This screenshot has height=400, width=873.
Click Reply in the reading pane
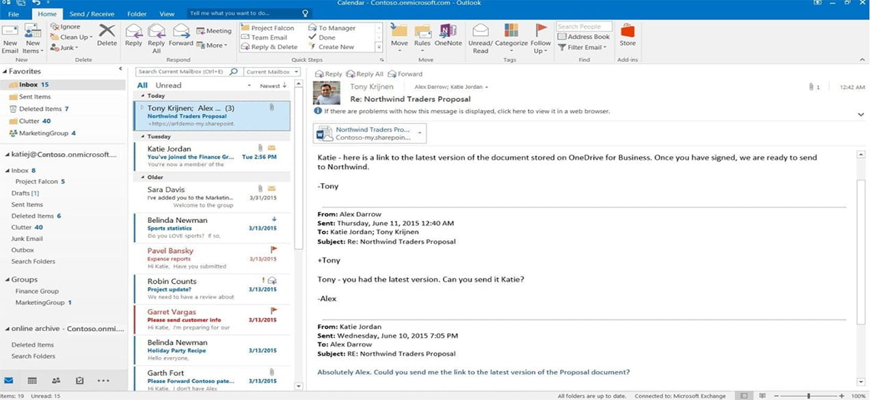tap(329, 74)
